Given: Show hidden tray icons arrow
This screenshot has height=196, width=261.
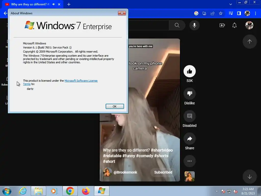Looking at the screenshot, I should (217, 191).
